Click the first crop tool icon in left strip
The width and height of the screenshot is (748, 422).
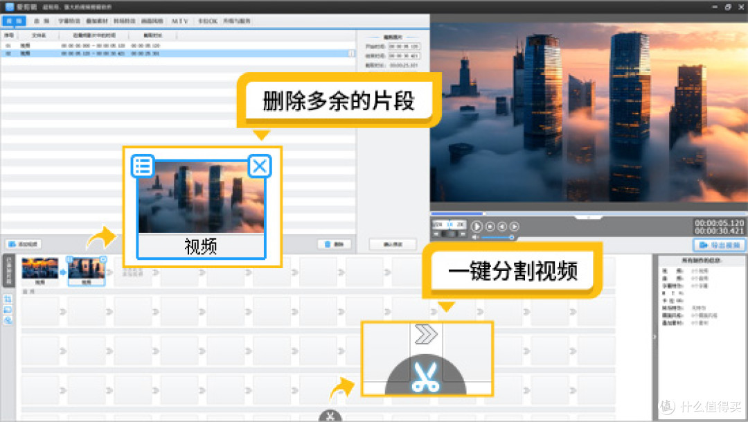tap(8, 299)
